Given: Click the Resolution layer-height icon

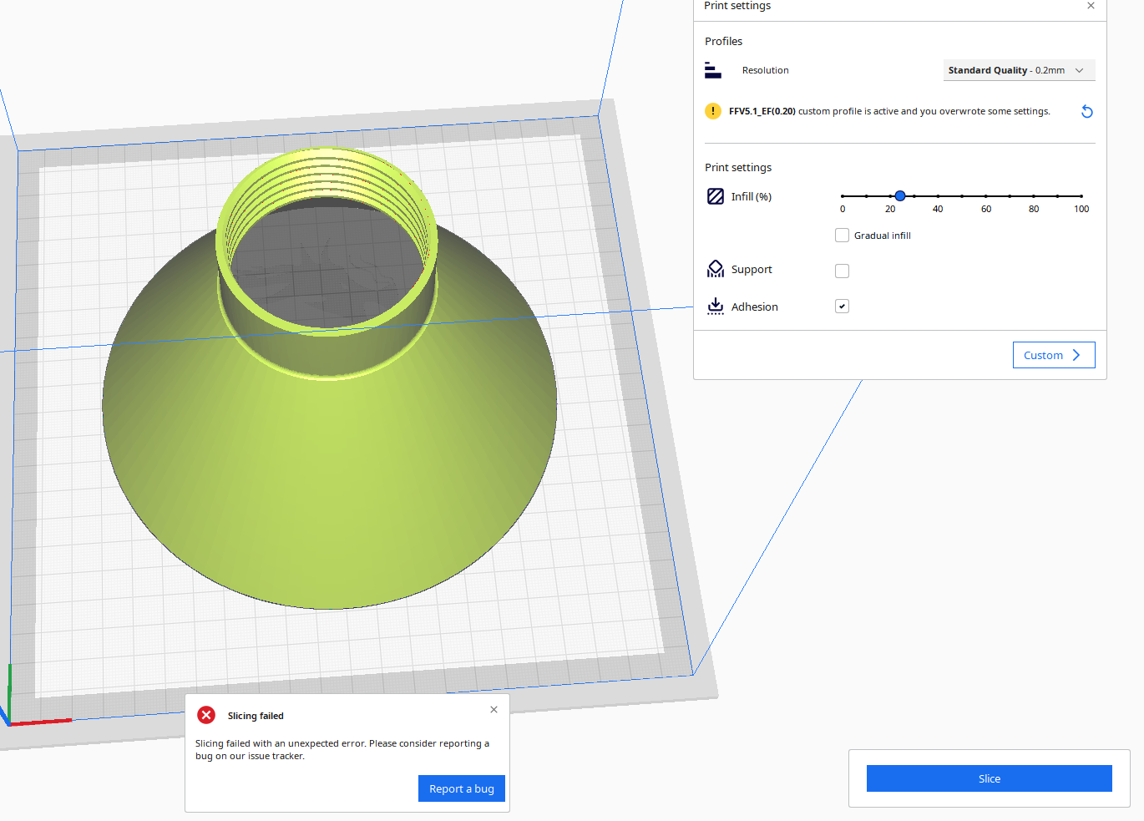Looking at the screenshot, I should click(713, 70).
